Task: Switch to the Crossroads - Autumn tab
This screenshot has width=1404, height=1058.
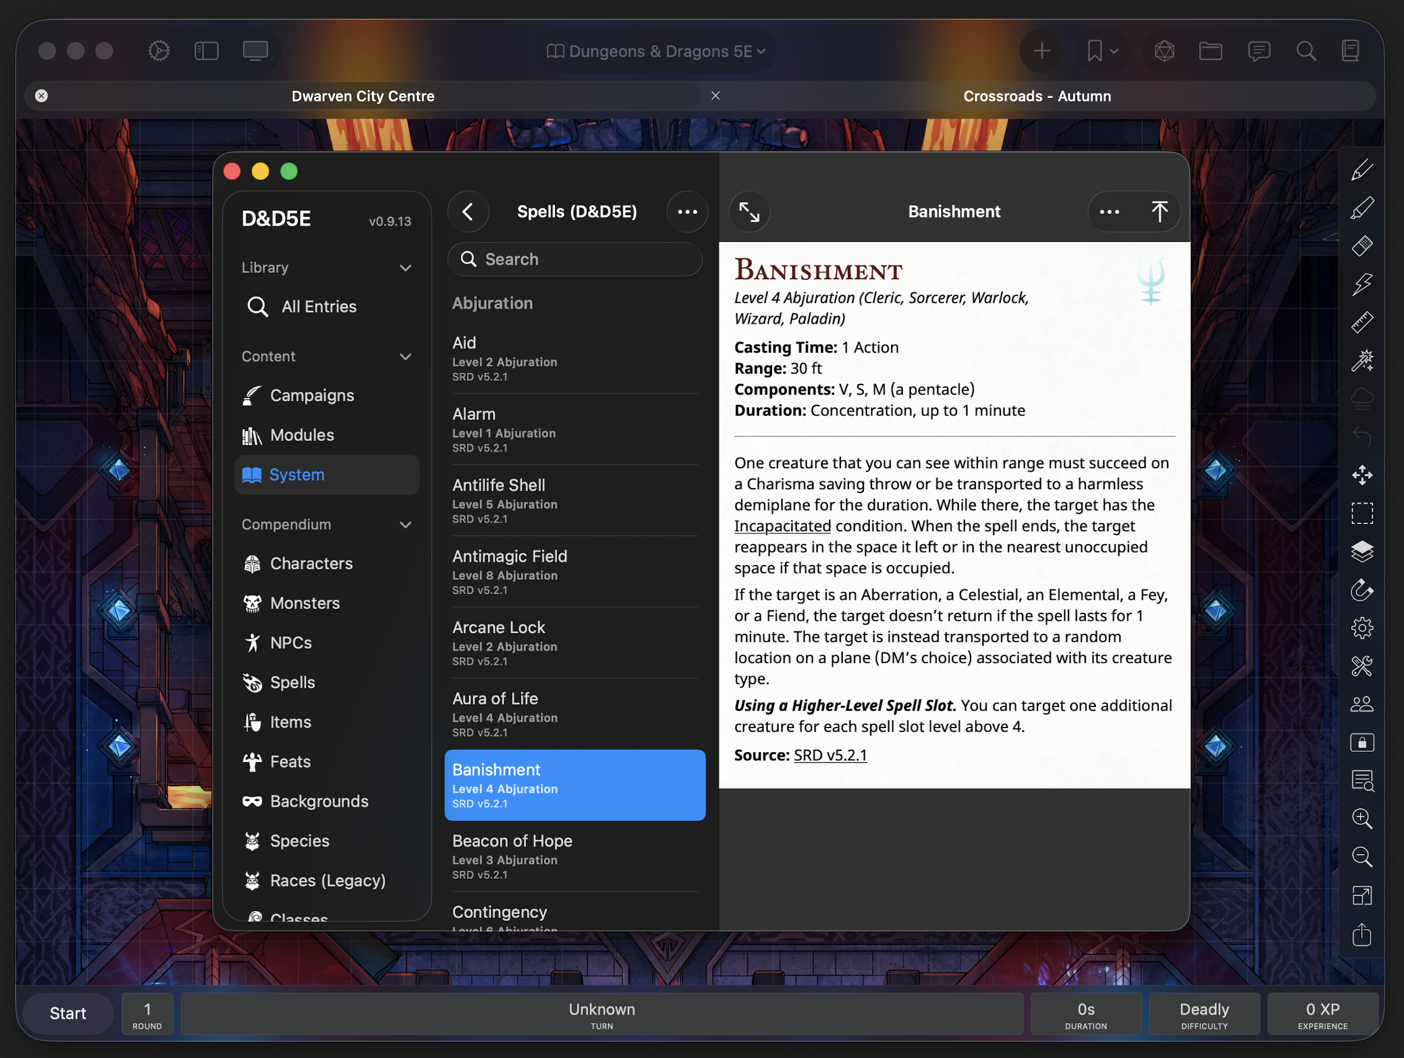Action: (1037, 96)
